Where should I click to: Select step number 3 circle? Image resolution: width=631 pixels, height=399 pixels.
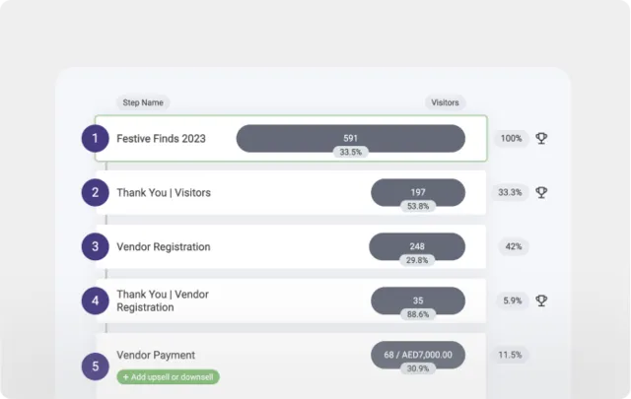point(95,246)
